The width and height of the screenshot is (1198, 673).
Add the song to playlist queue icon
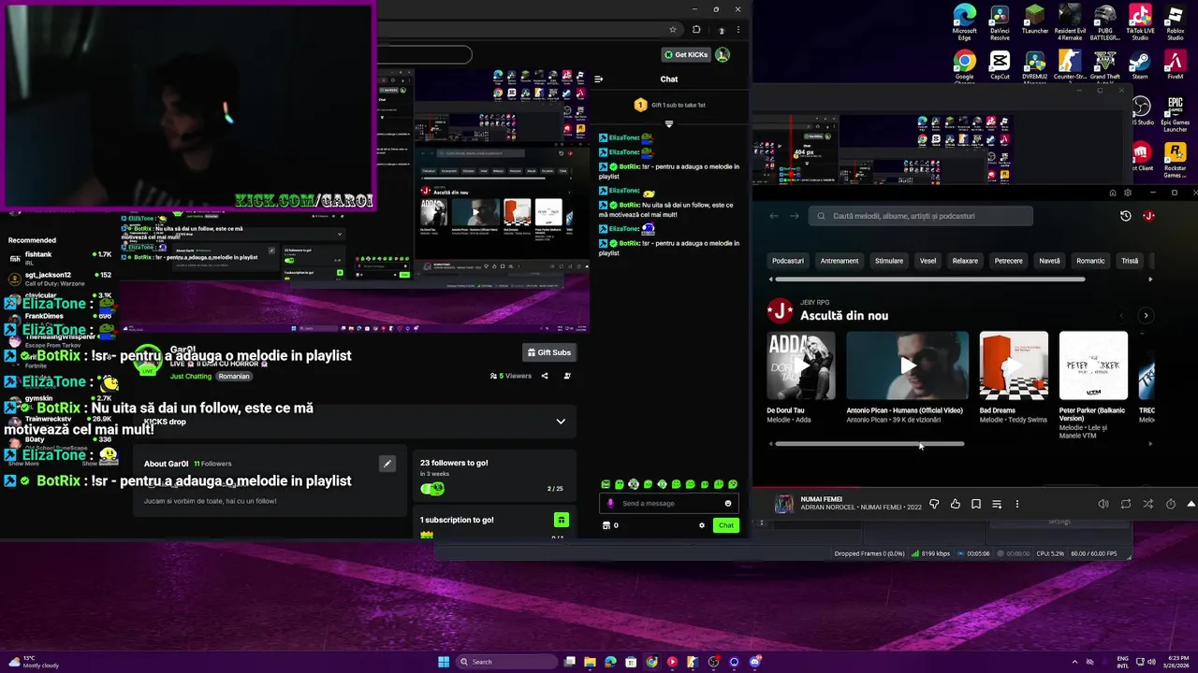coord(996,504)
